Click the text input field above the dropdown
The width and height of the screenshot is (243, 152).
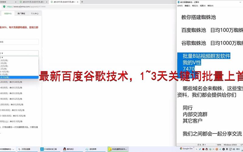(19, 42)
